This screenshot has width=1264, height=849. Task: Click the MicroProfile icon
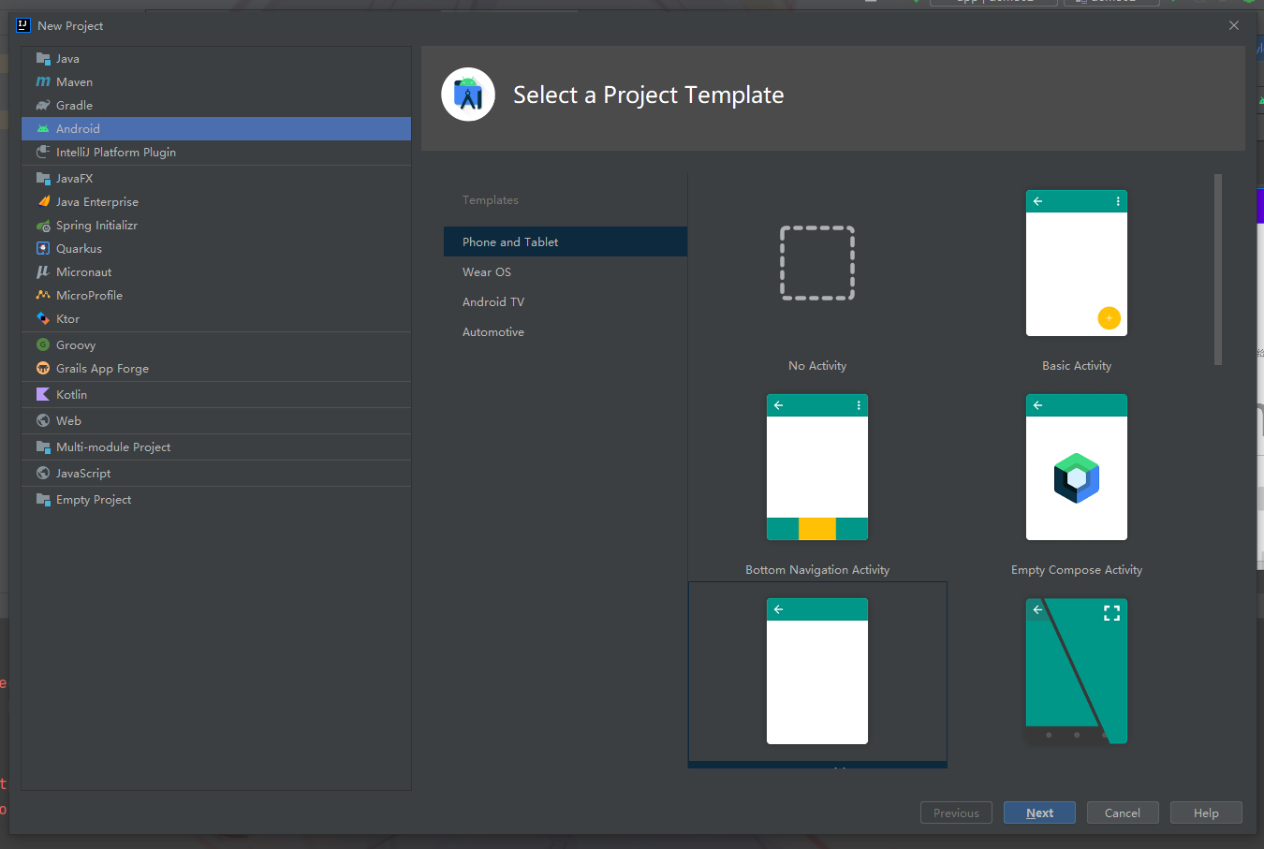(x=43, y=296)
